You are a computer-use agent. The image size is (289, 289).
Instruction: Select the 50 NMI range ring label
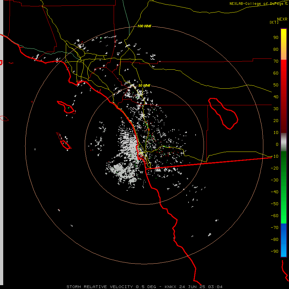(144, 85)
